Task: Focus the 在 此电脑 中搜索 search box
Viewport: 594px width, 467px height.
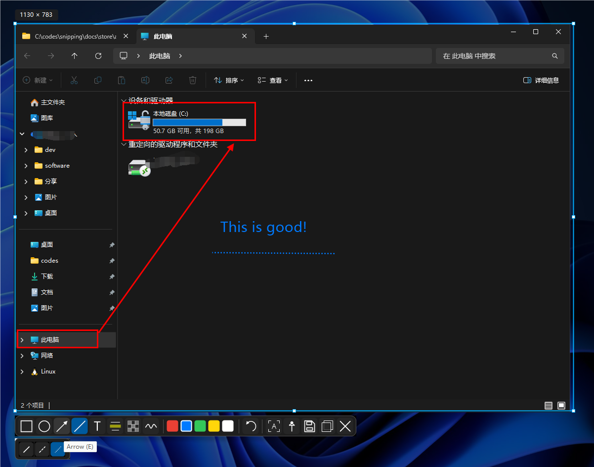Action: 500,56
